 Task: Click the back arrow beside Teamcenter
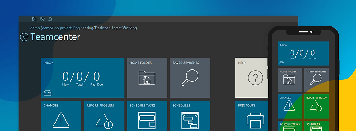(x=24, y=37)
